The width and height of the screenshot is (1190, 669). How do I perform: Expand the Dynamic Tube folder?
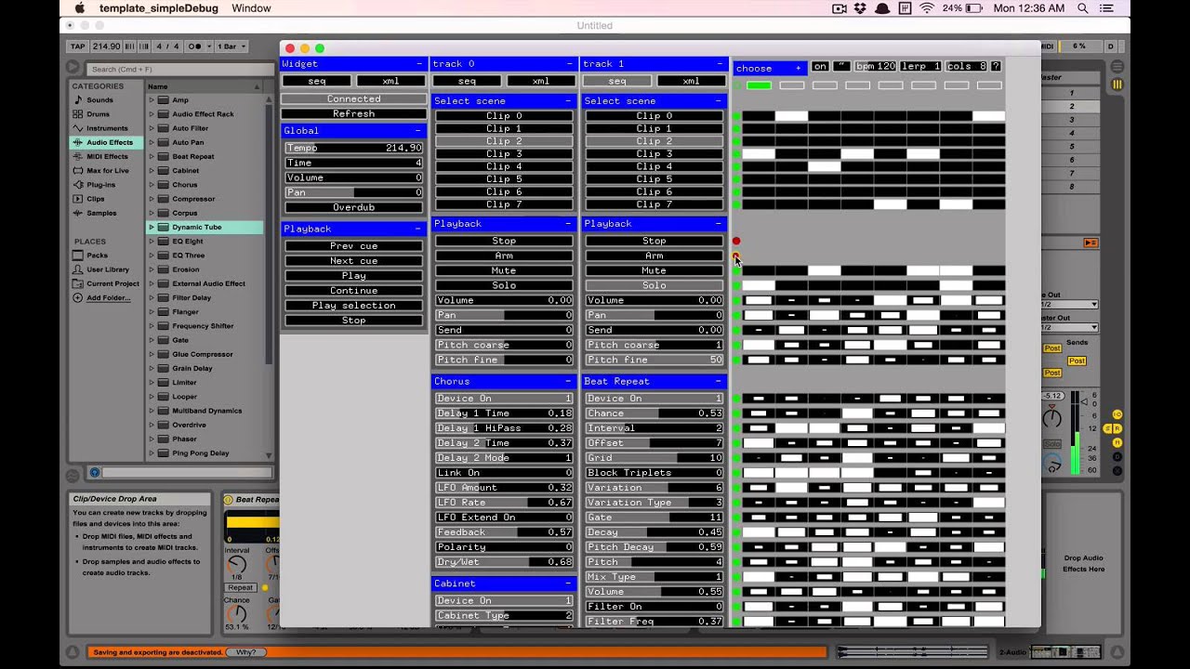point(152,227)
